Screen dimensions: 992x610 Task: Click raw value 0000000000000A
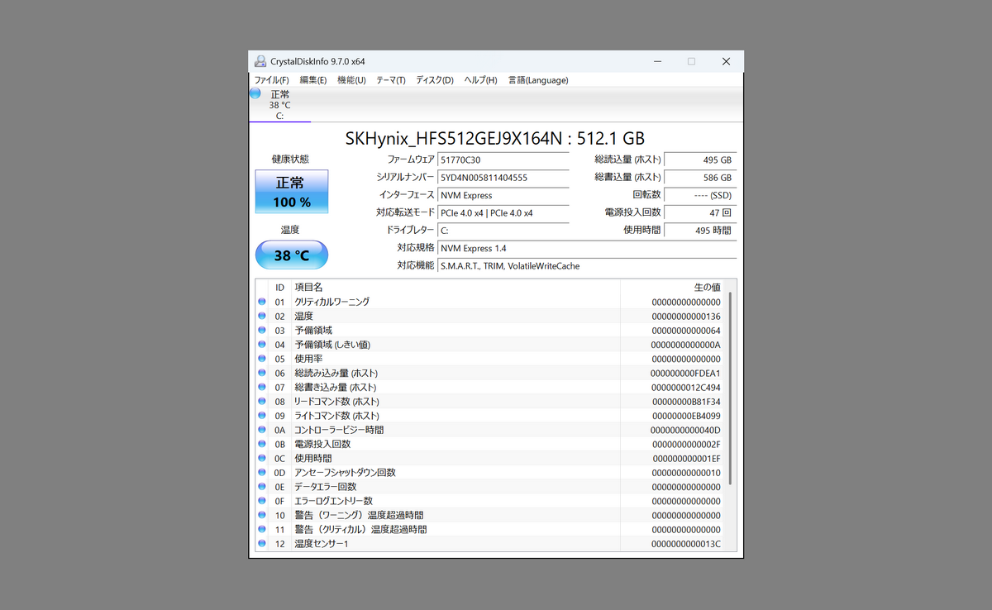686,344
